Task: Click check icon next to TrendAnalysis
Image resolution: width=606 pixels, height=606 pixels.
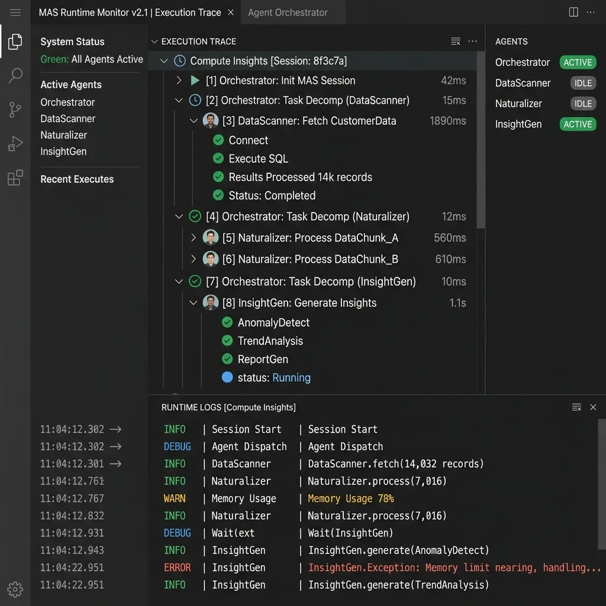Action: (227, 340)
